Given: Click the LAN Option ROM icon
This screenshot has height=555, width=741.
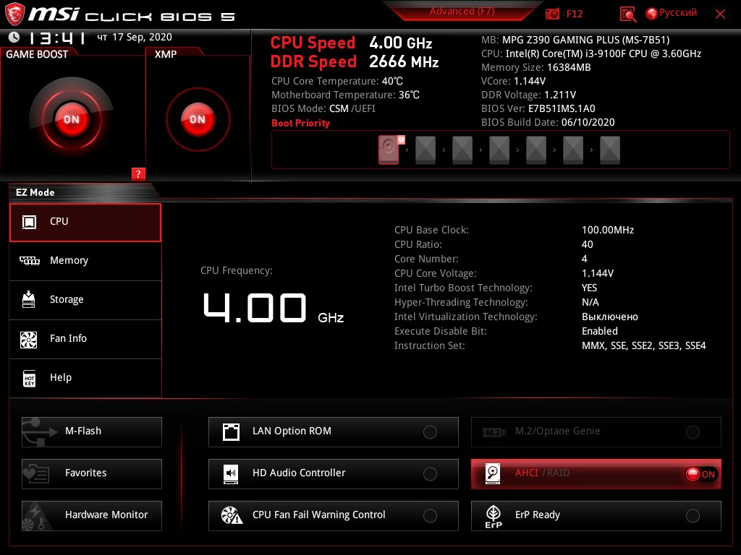Looking at the screenshot, I should pyautogui.click(x=231, y=432).
